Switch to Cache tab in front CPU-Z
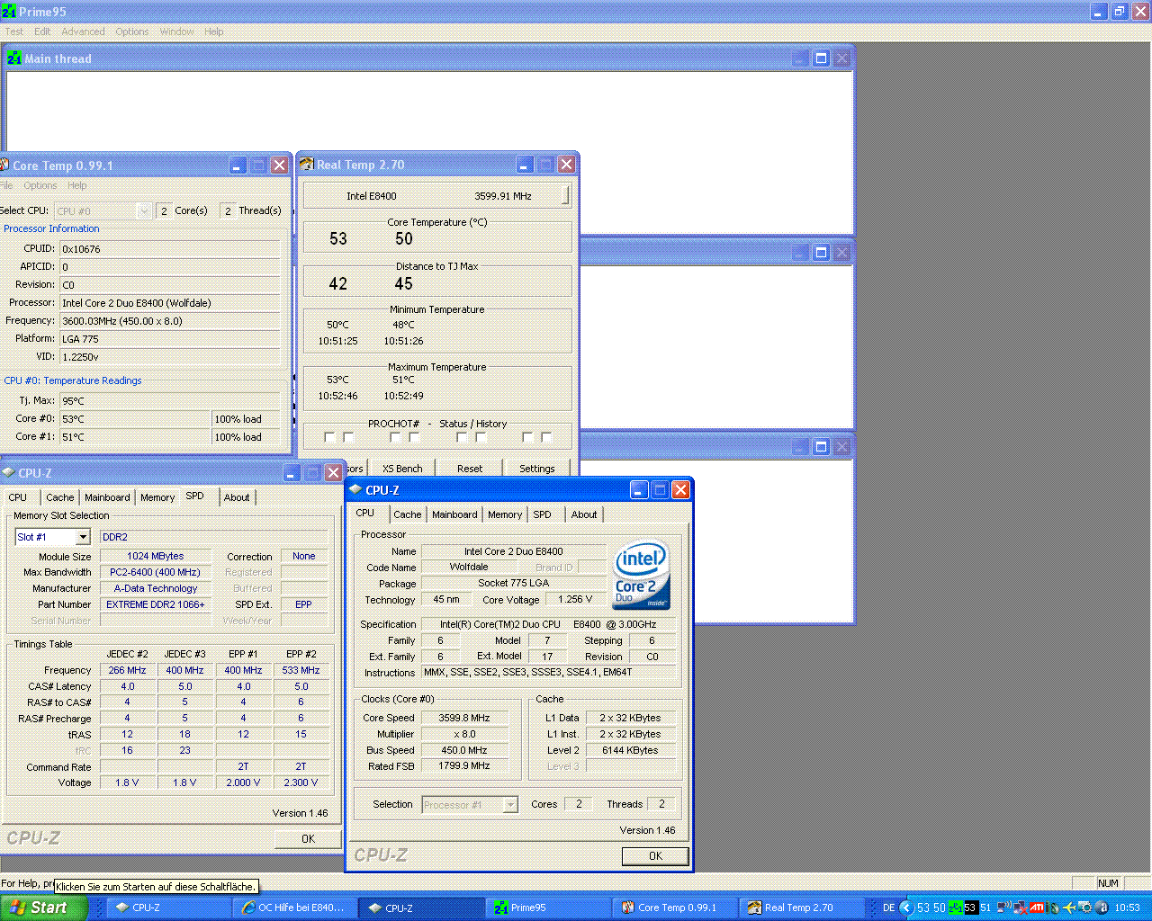Viewport: 1152px width, 921px height. click(x=407, y=514)
